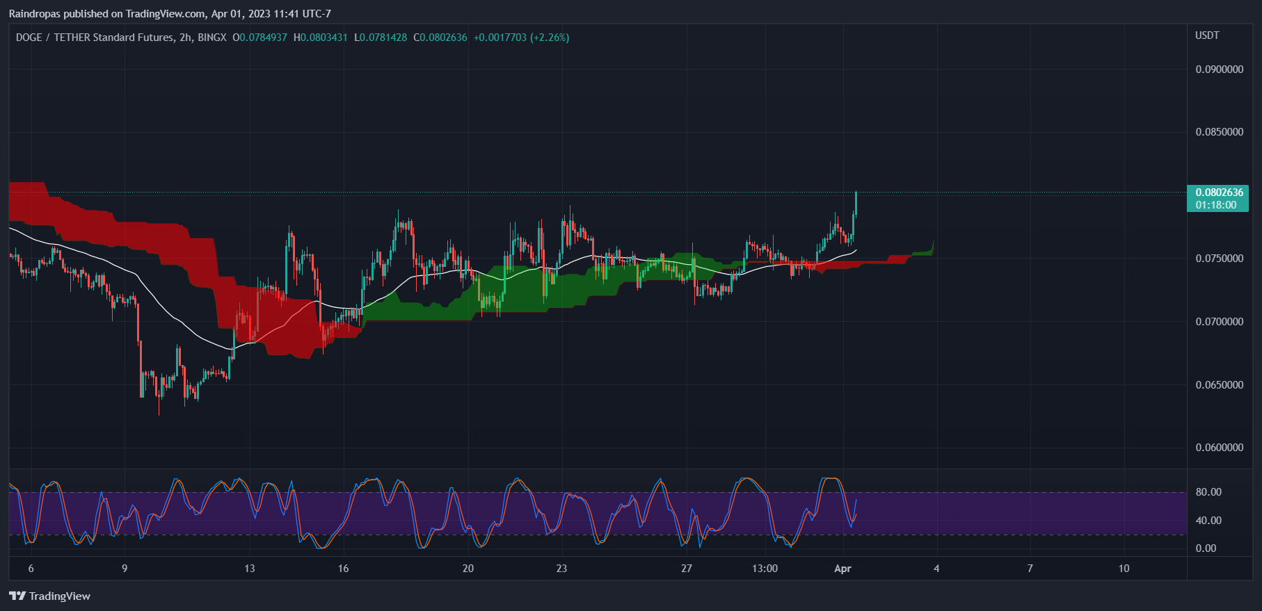Click the 23 date label on time axis

pos(561,569)
